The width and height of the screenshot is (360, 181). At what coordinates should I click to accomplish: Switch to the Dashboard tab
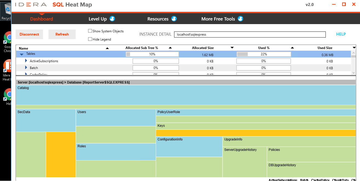pos(41,19)
